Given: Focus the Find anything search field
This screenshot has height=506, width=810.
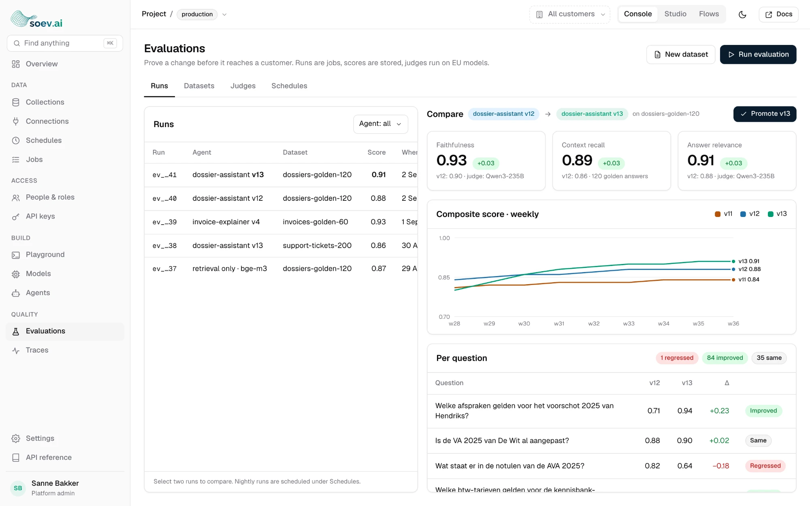Looking at the screenshot, I should coord(65,43).
